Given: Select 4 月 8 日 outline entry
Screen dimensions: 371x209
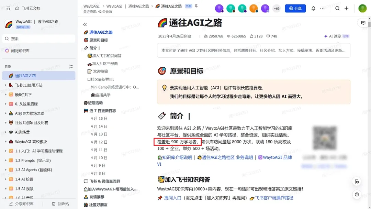Looking at the screenshot, I should pyautogui.click(x=98, y=174).
